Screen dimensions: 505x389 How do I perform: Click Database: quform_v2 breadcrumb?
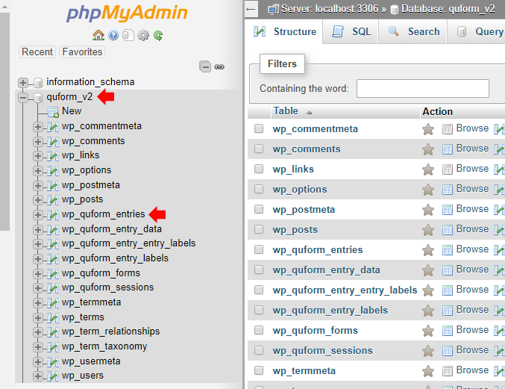[448, 9]
